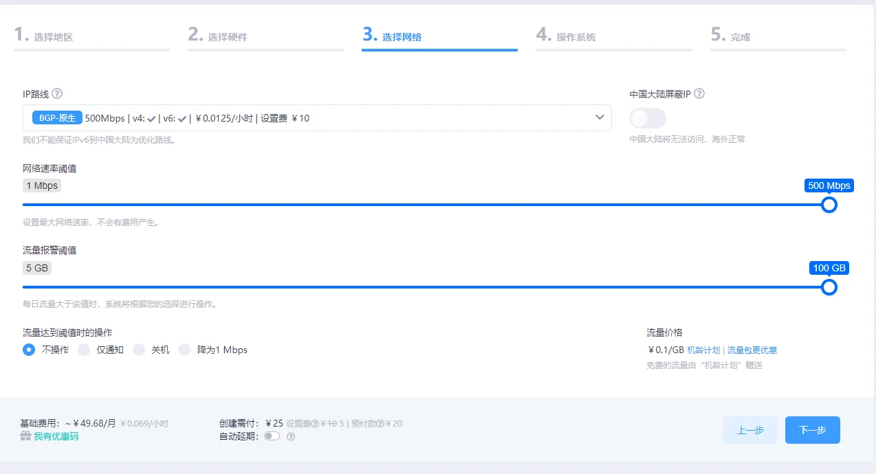Image resolution: width=876 pixels, height=474 pixels.
Task: Expand the IP路线 dropdown arrow
Action: [x=599, y=117]
